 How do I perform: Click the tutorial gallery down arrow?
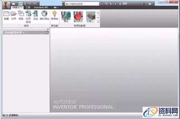tap(98, 17)
